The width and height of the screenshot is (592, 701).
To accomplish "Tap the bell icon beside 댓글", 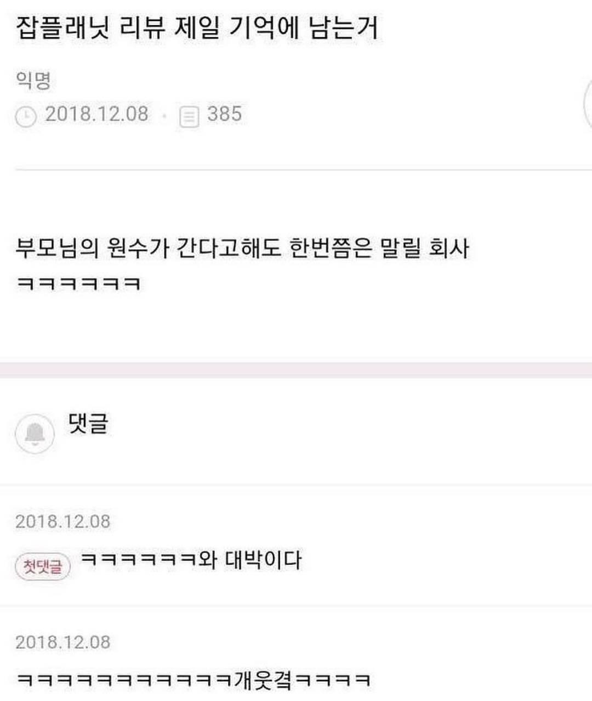I will point(35,434).
